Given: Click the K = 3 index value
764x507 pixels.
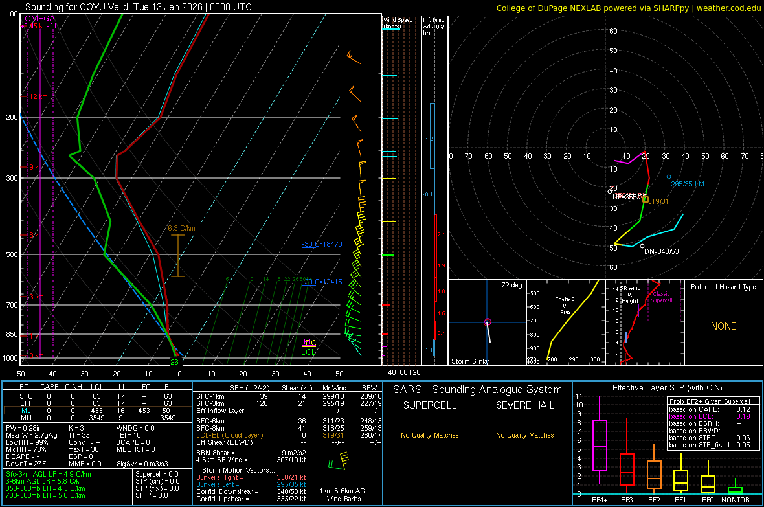Looking at the screenshot, I should point(76,428).
